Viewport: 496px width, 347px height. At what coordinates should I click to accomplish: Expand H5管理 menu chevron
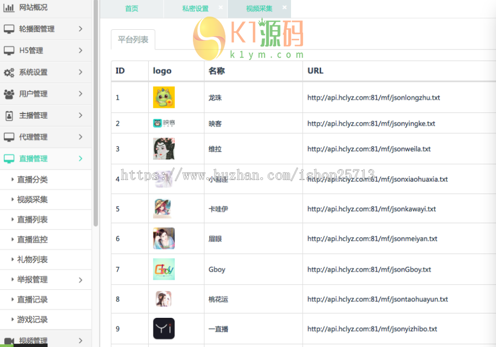80,50
